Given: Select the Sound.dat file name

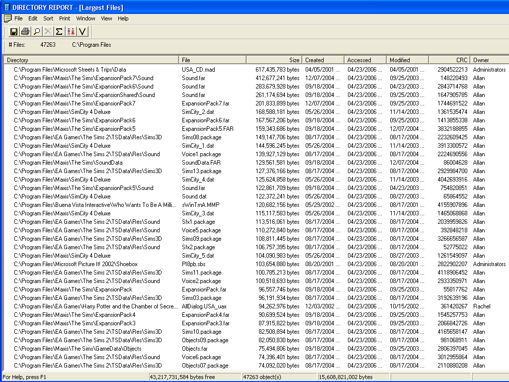Looking at the screenshot, I should (194, 196).
